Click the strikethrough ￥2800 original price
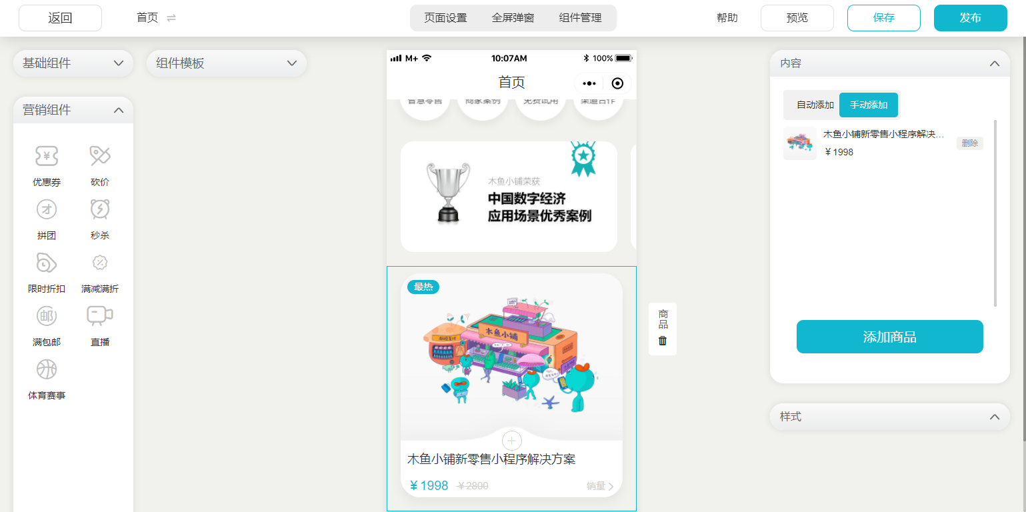The height and width of the screenshot is (512, 1026). (x=473, y=486)
